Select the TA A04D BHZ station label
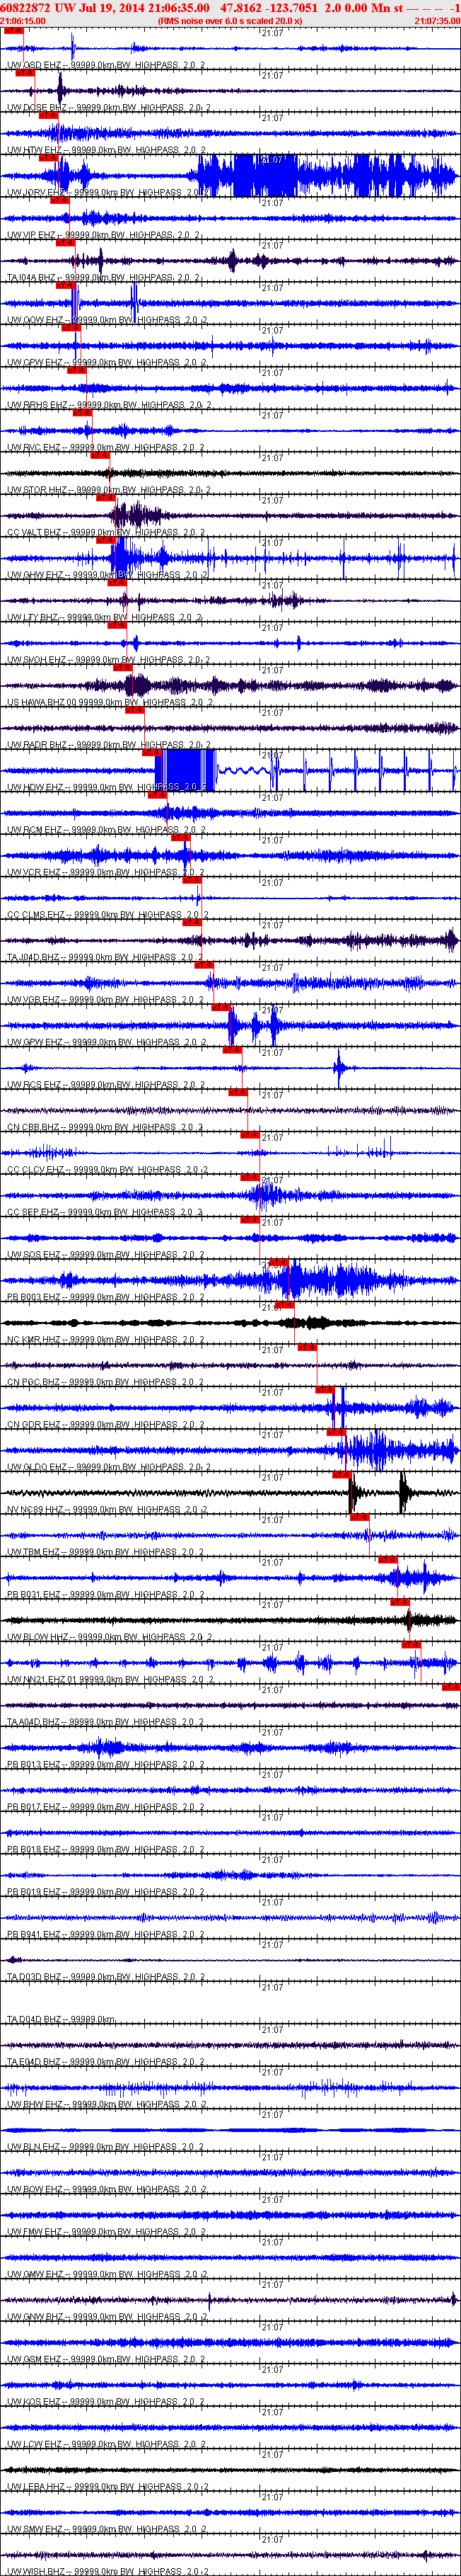 (x=105, y=1722)
